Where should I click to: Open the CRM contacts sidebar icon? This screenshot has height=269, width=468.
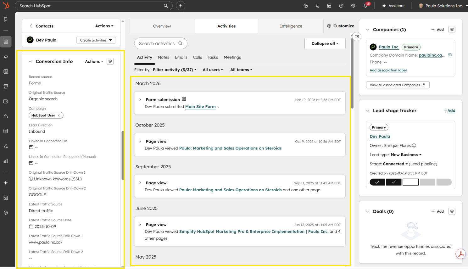click(6, 42)
